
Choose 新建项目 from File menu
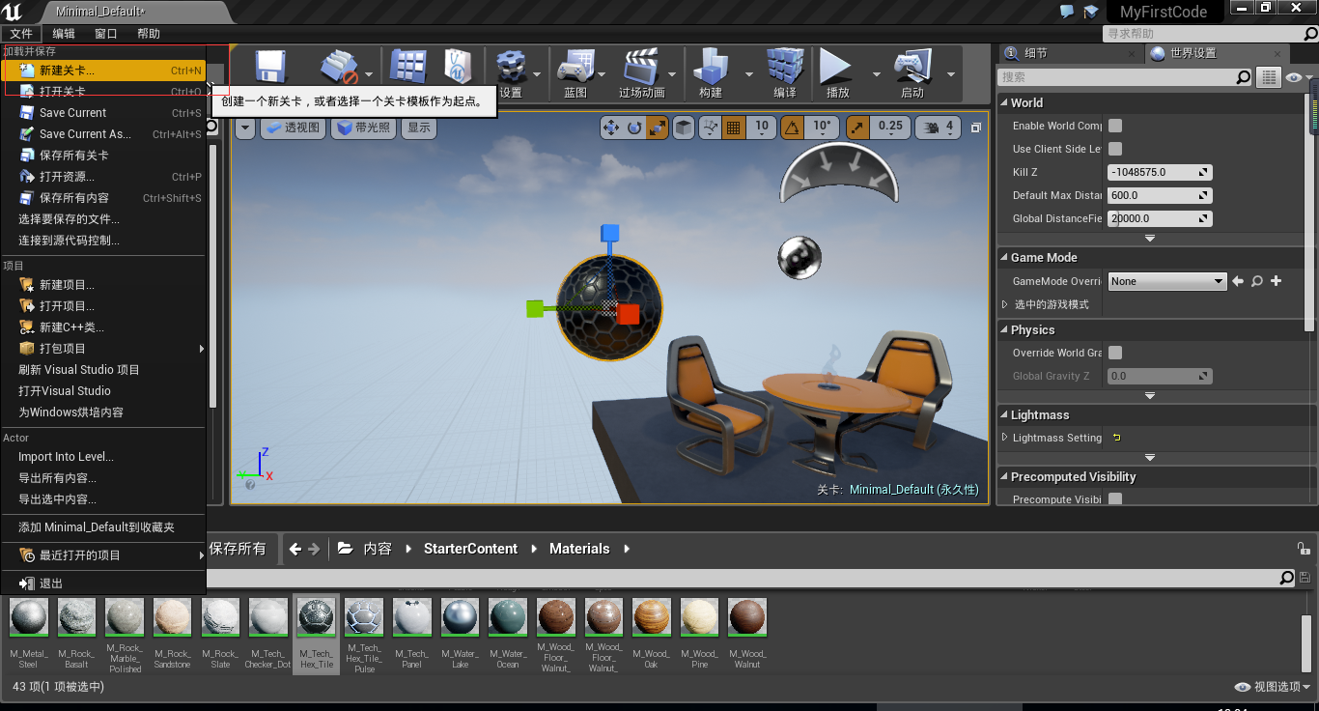pyautogui.click(x=103, y=284)
